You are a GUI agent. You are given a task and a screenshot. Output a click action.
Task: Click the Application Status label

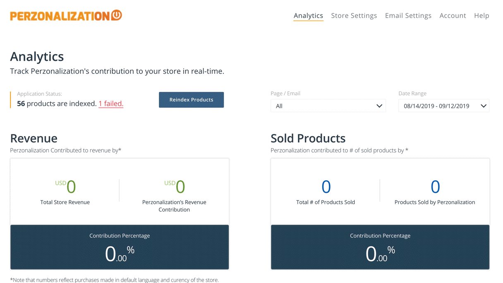tap(39, 94)
